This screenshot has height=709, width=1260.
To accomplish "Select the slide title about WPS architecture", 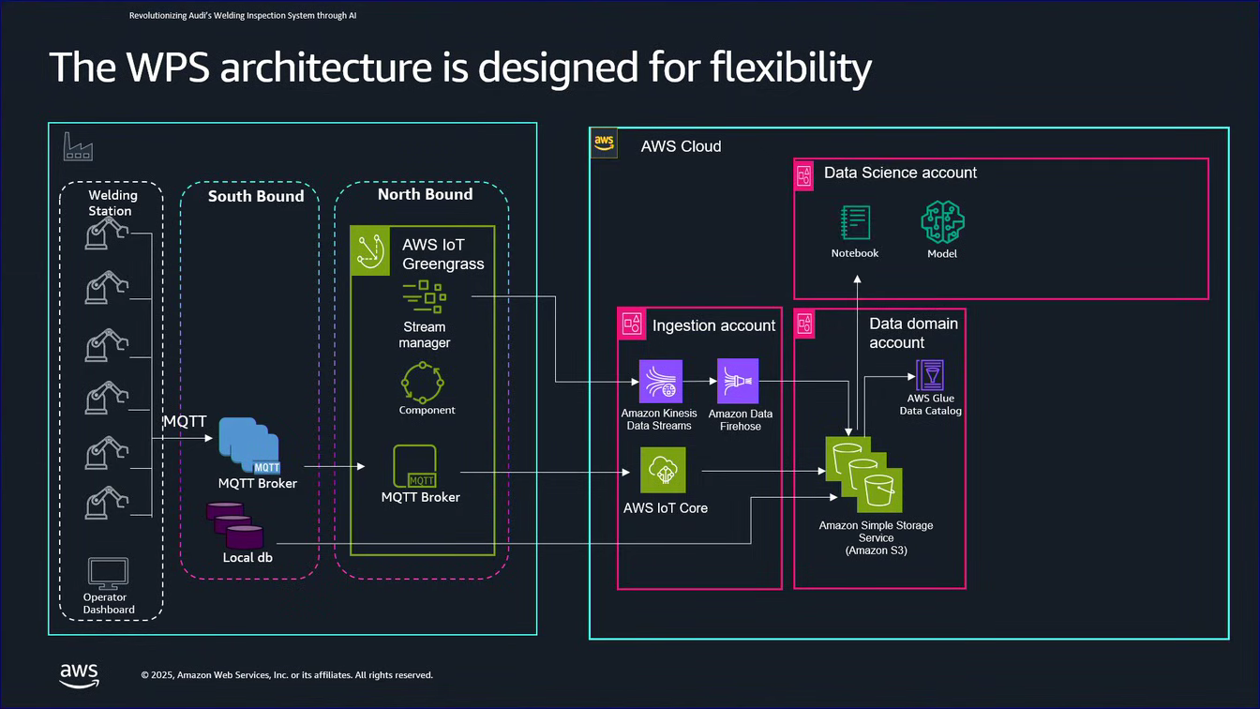I will click(460, 68).
